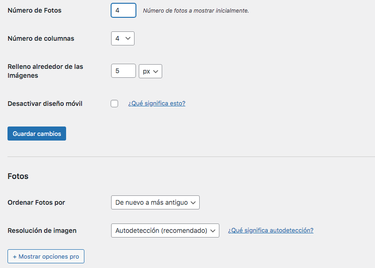Open the Resolución de imagen dropdown
The height and width of the screenshot is (268, 375).
pyautogui.click(x=165, y=231)
